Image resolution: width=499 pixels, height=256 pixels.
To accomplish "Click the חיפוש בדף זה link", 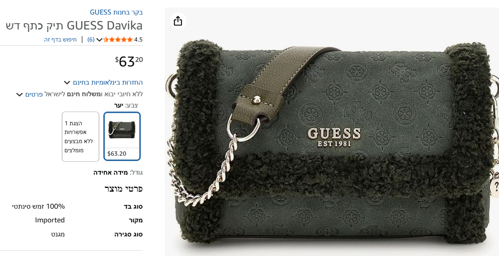I will [61, 40].
